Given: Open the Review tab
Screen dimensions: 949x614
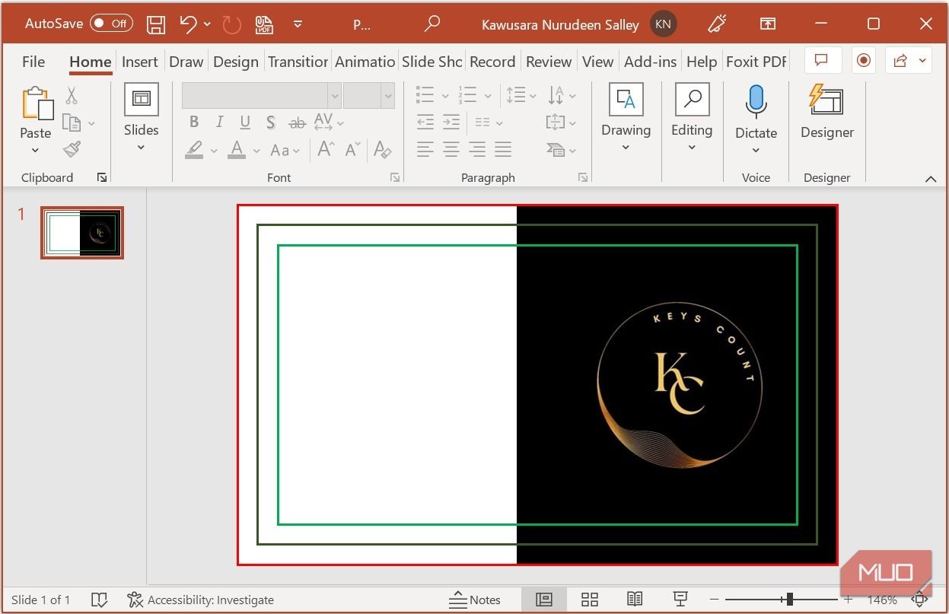Looking at the screenshot, I should [549, 62].
